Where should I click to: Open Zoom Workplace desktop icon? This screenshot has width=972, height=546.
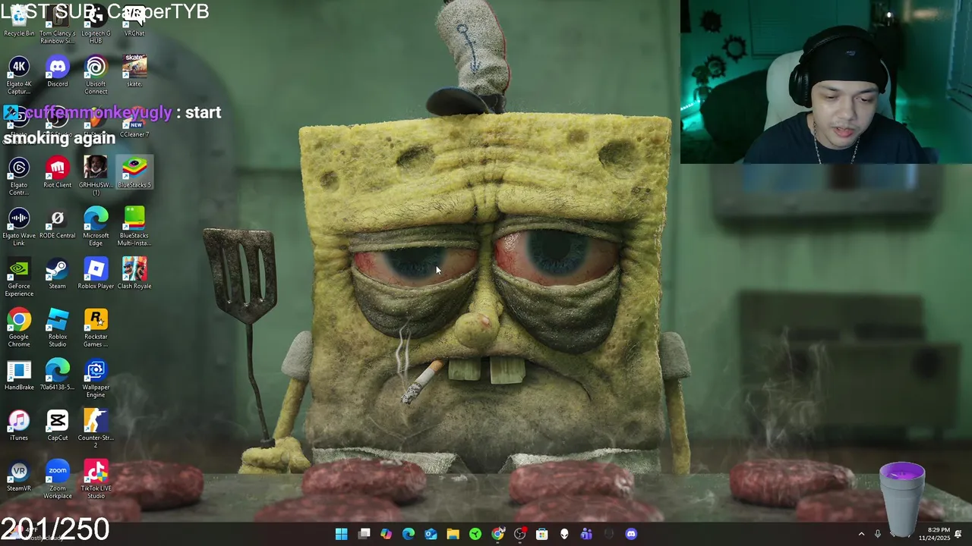[58, 480]
